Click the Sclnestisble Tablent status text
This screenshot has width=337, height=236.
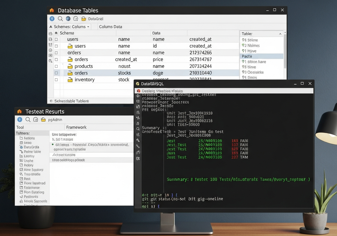[72, 101]
